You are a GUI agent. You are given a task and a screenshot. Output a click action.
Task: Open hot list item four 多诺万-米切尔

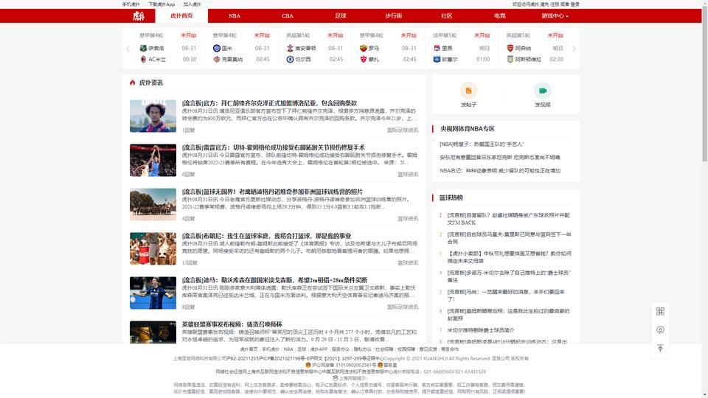509,276
